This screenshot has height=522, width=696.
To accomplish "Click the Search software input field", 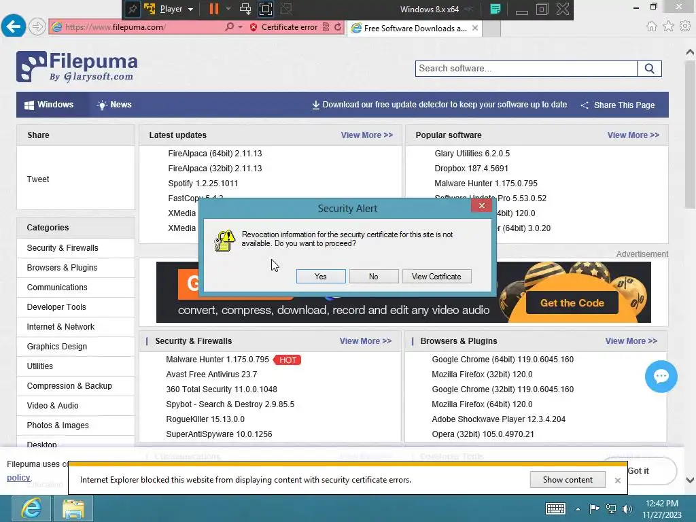I will point(526,69).
